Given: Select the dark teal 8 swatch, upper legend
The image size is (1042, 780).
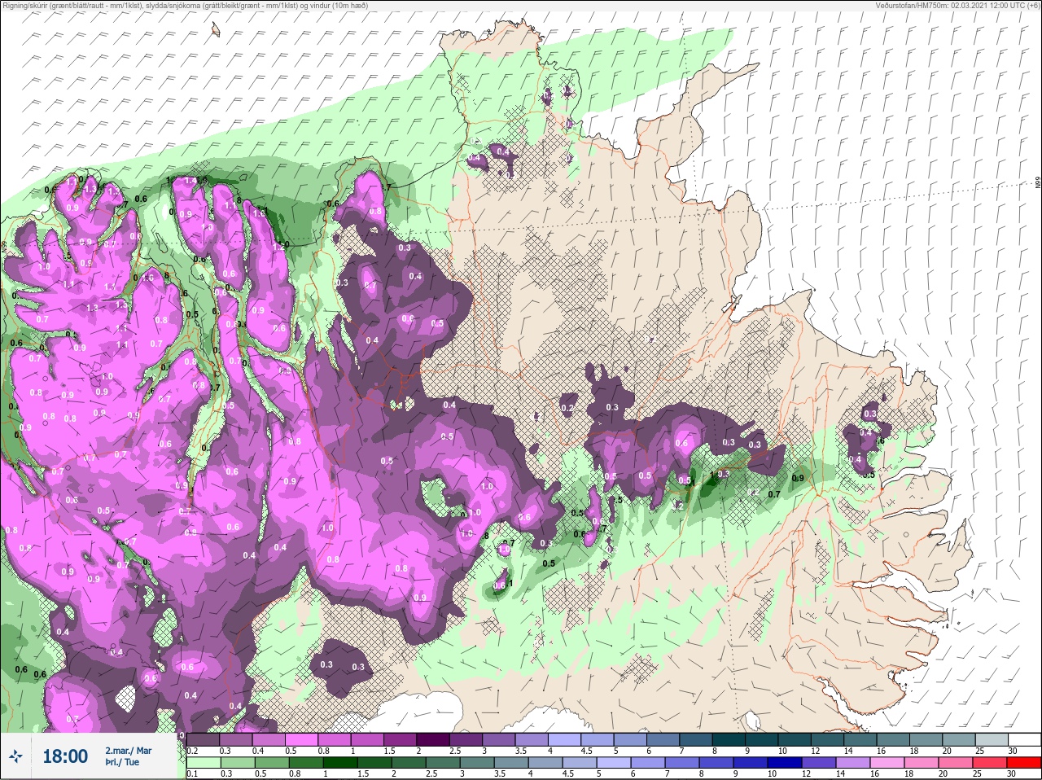Looking at the screenshot, I should coord(729,739).
